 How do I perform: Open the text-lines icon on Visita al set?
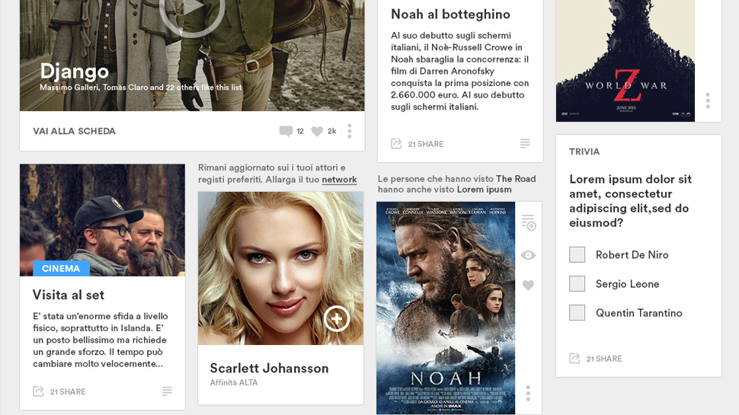tap(167, 391)
